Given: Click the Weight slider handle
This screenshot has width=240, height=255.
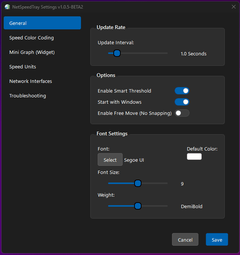Looking at the screenshot, I should point(137,206).
